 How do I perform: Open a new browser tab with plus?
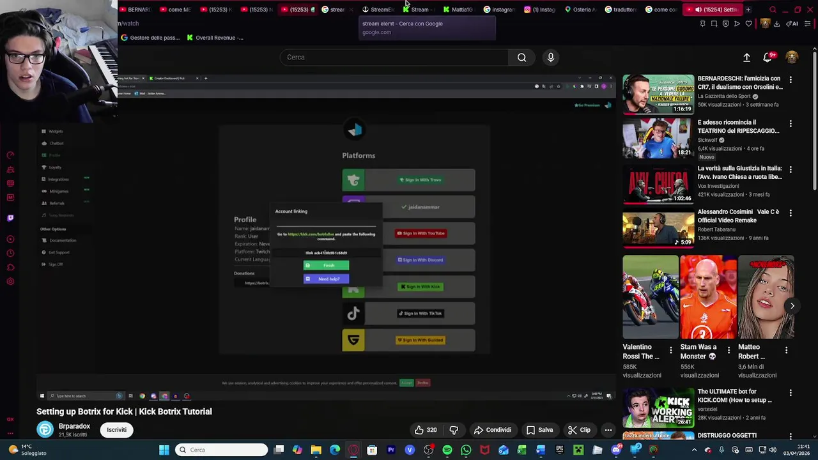[x=748, y=10]
